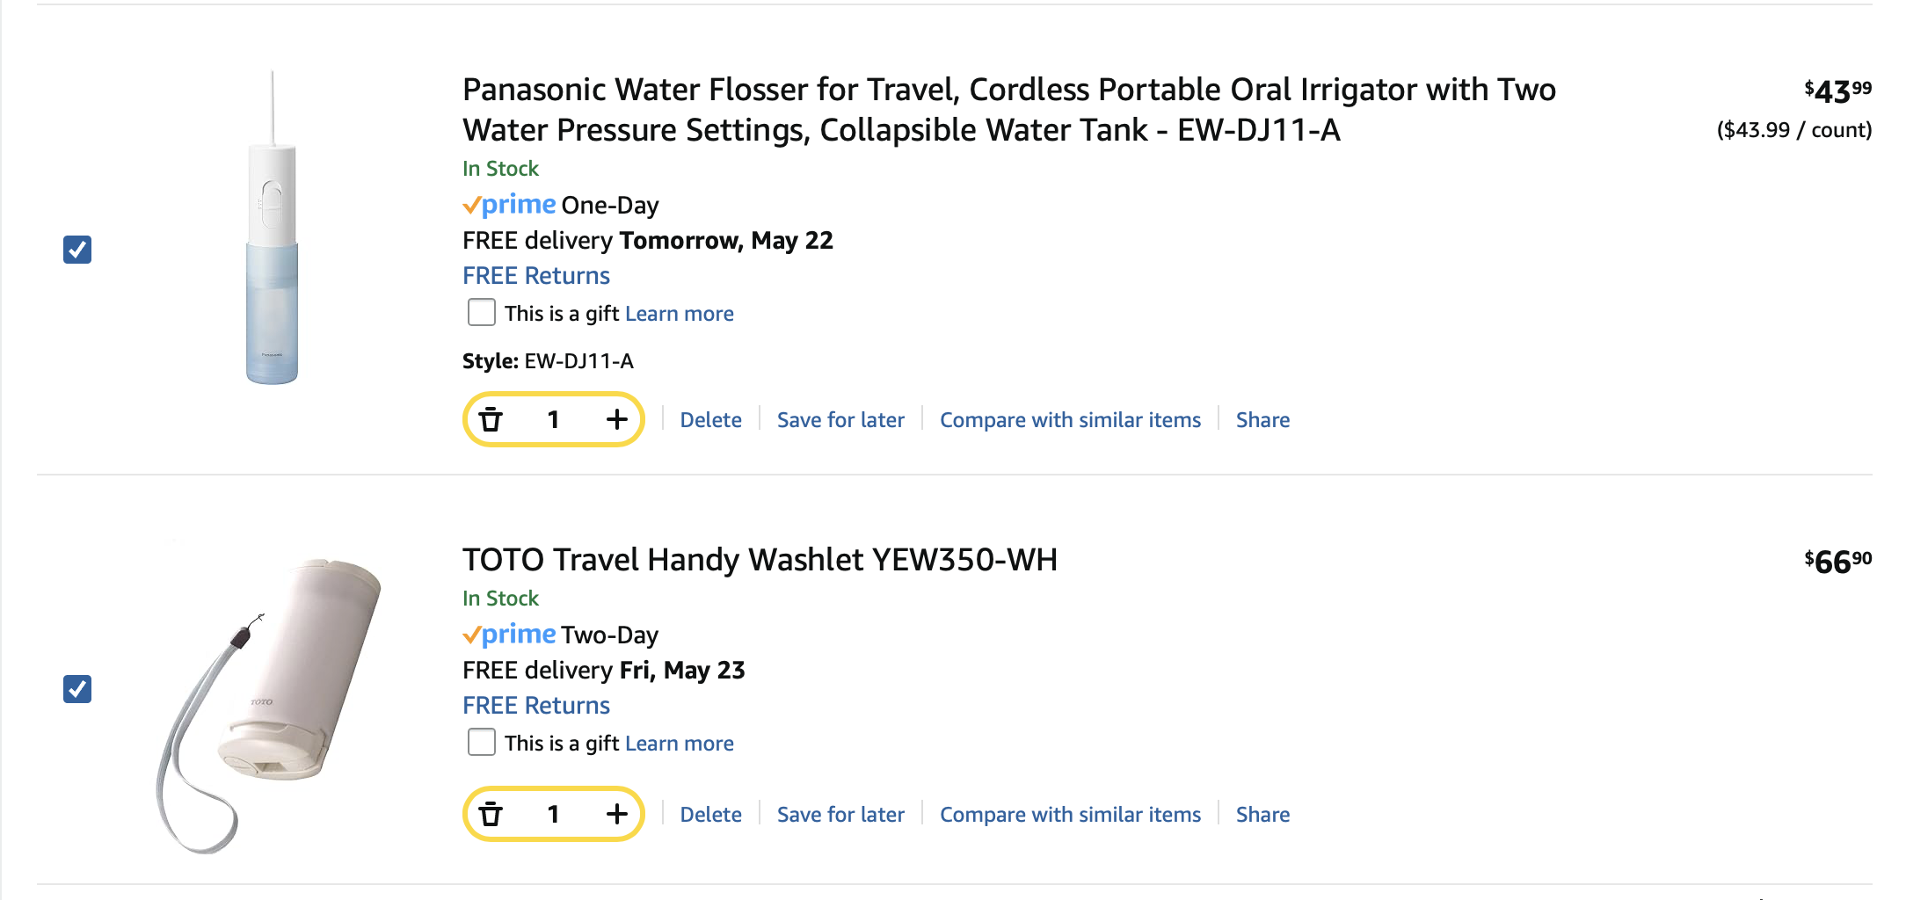The image size is (1906, 900).
Task: Mark TOTO Washlet as a gift
Action: pyautogui.click(x=482, y=742)
